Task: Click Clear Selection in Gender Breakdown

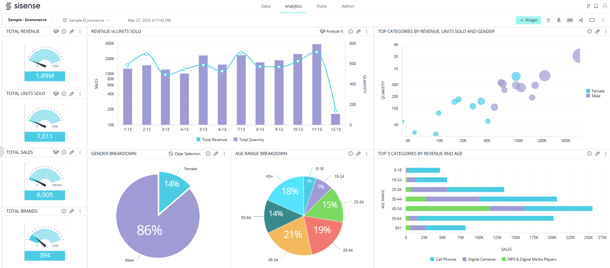Action: [x=185, y=154]
